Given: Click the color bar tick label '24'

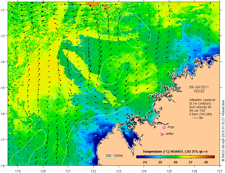Looking at the screenshot, I should pyautogui.click(x=145, y=162).
